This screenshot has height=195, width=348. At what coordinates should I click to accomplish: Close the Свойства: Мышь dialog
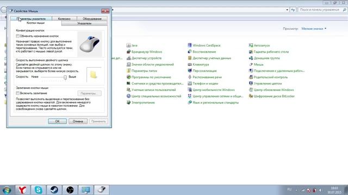click(x=105, y=11)
